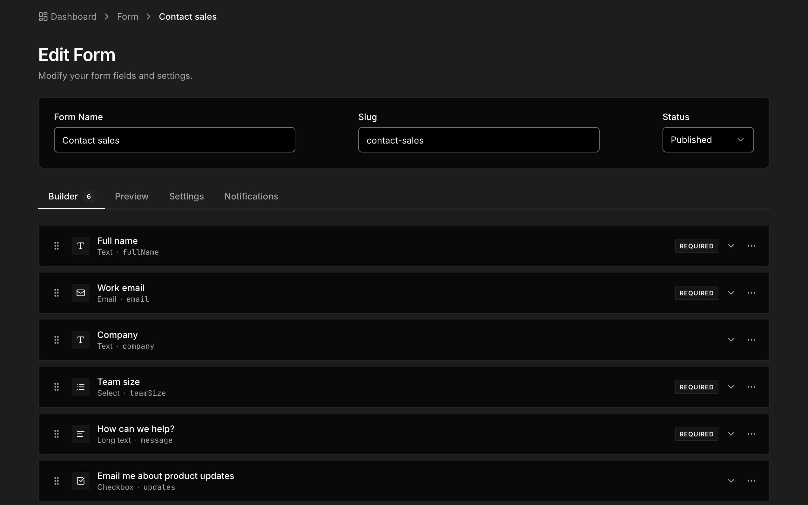Expand How can we help? field settings

[731, 434]
